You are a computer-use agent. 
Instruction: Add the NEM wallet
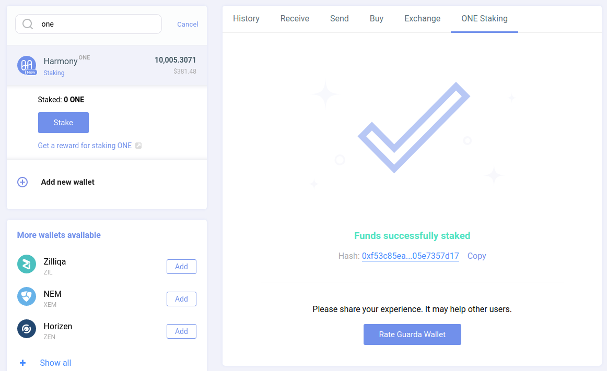coord(181,299)
